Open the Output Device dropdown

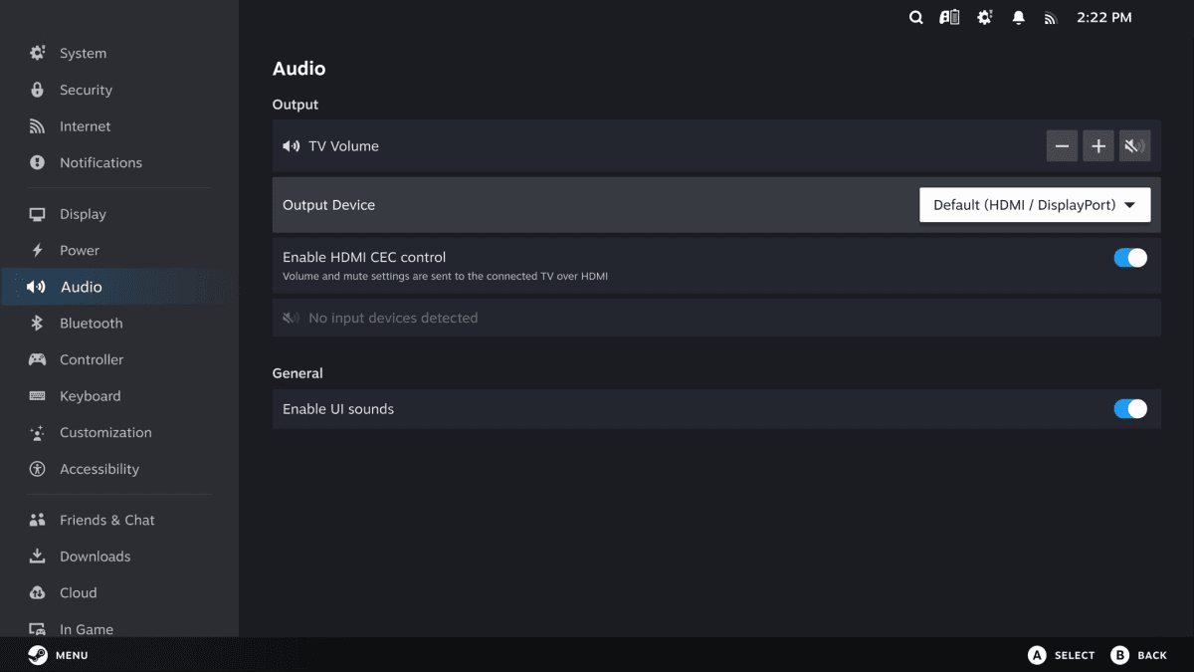tap(1035, 205)
